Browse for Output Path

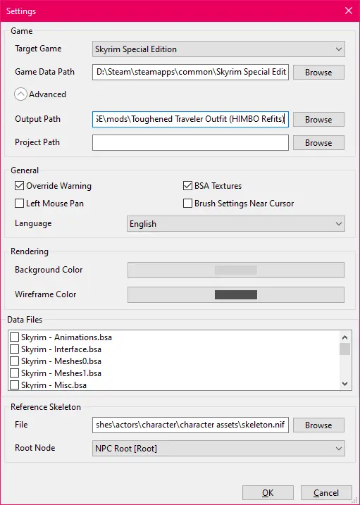pos(318,120)
